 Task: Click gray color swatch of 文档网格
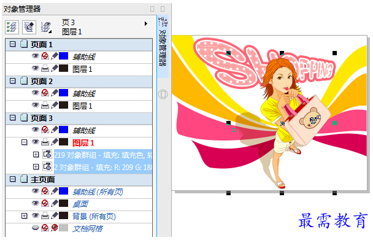tap(64, 228)
